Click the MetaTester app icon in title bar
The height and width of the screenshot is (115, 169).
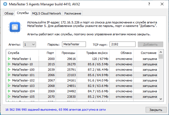point(5,4)
